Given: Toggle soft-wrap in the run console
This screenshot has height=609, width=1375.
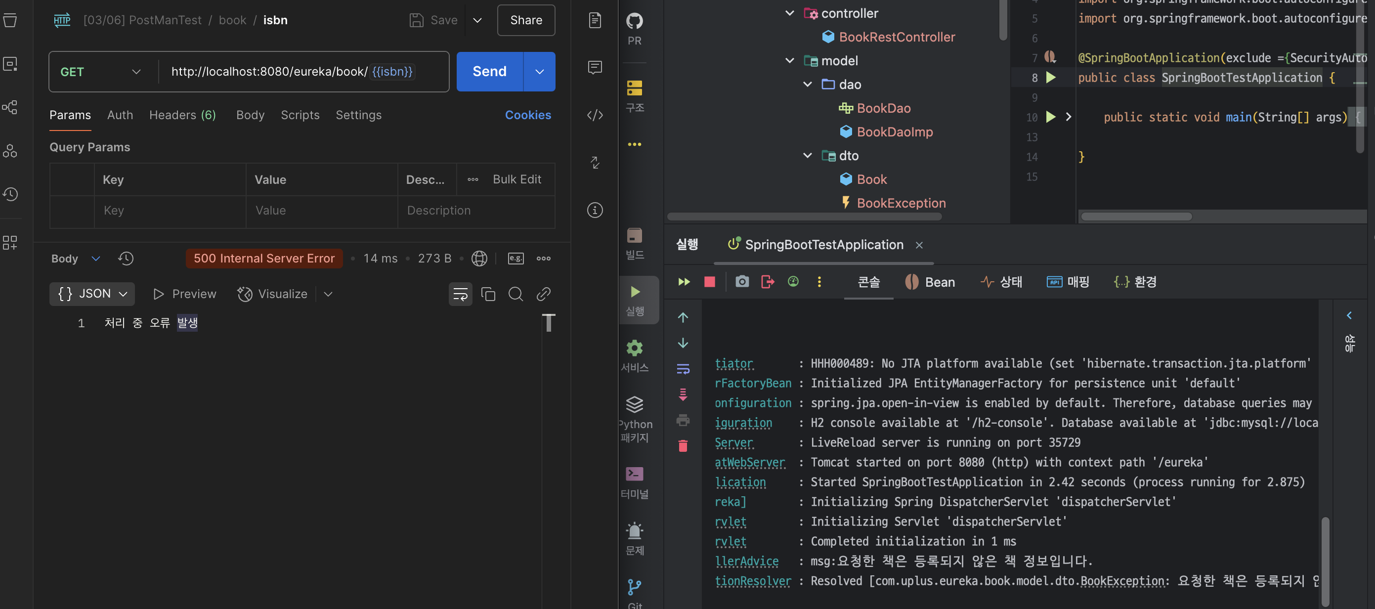Looking at the screenshot, I should pyautogui.click(x=683, y=369).
